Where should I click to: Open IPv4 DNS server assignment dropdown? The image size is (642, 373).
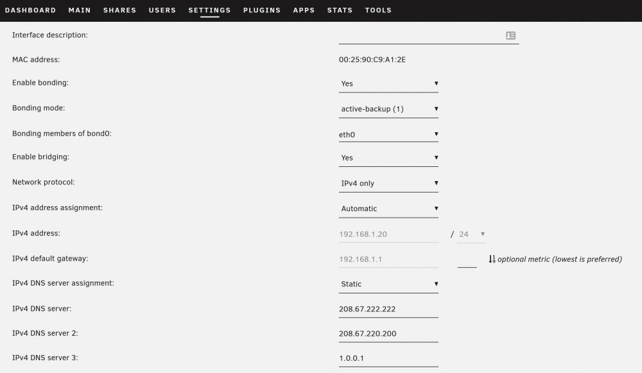[388, 284]
